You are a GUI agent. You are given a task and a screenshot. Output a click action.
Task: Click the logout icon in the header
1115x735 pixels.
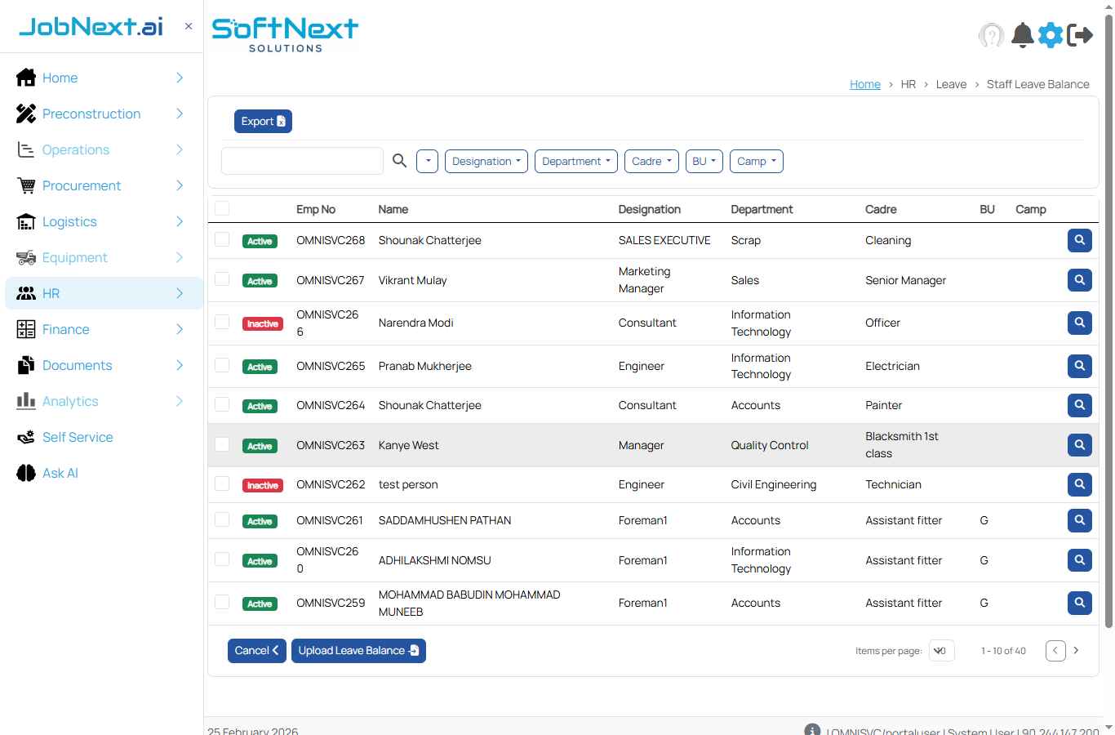click(x=1080, y=35)
